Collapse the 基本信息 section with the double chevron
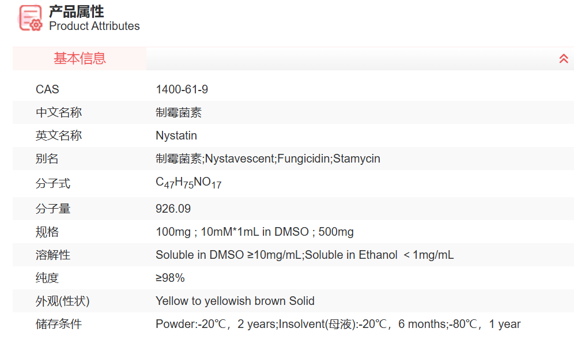Image resolution: width=574 pixels, height=347 pixels. point(563,59)
